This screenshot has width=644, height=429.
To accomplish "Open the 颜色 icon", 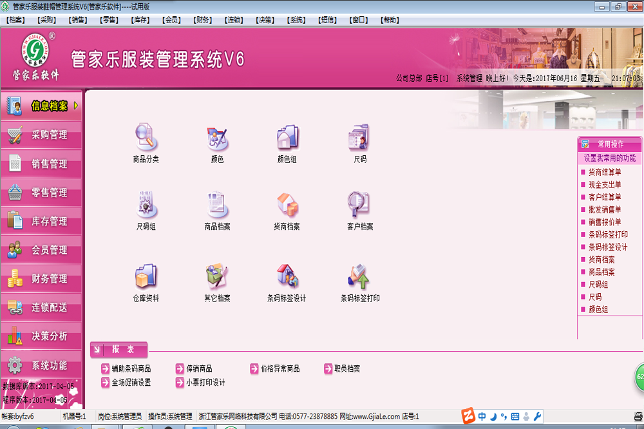I will 217,143.
